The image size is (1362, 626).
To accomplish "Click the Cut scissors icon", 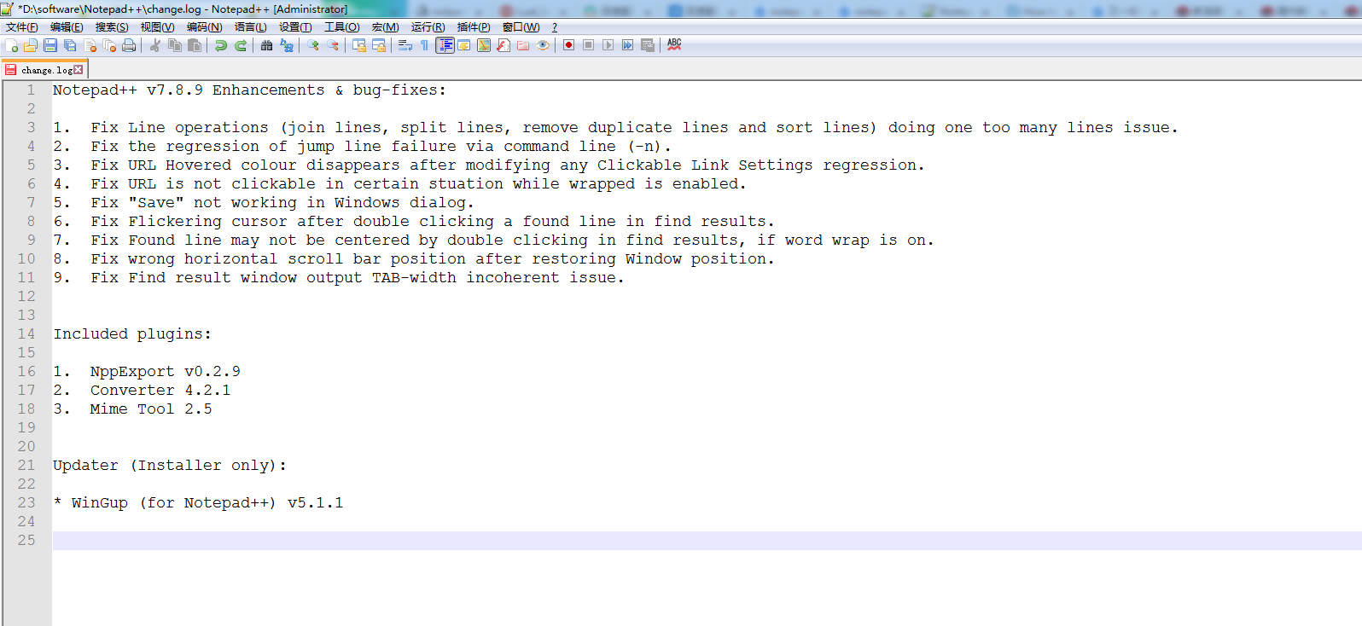I will (x=155, y=45).
